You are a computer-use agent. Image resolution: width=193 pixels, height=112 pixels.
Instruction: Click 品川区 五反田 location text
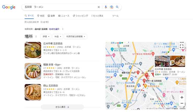click(41, 29)
